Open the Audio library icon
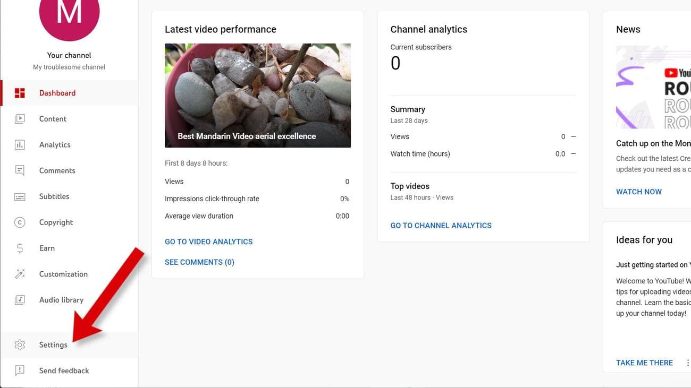This screenshot has width=691, height=388. click(20, 299)
